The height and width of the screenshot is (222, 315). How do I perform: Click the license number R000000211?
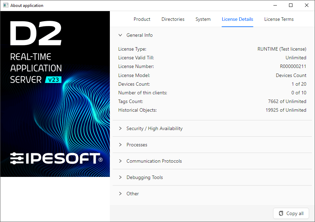point(293,66)
